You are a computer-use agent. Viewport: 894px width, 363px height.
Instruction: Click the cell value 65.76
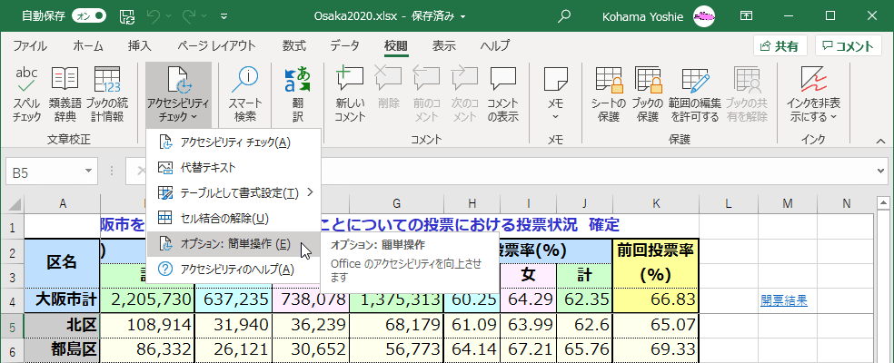pyautogui.click(x=584, y=350)
